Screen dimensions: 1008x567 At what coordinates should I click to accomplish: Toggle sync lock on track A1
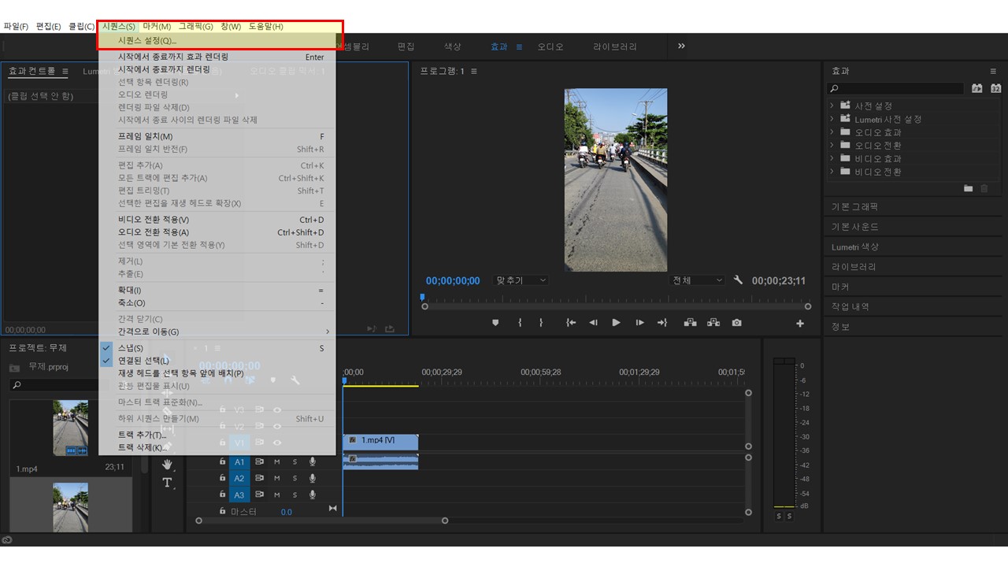[259, 461]
